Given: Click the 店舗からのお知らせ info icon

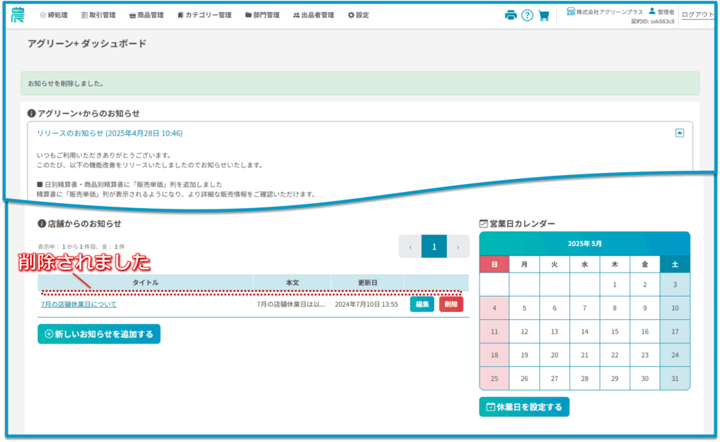Looking at the screenshot, I should [x=41, y=223].
